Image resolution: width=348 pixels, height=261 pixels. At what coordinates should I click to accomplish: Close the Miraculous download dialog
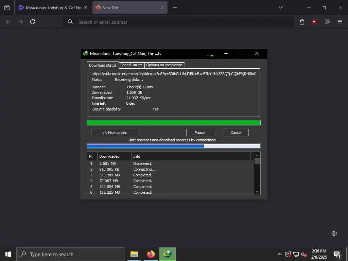coord(257,53)
